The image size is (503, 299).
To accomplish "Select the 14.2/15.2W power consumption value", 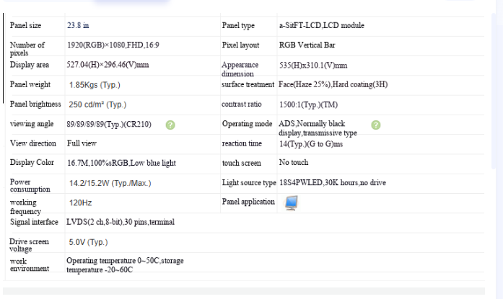I will click(110, 183).
